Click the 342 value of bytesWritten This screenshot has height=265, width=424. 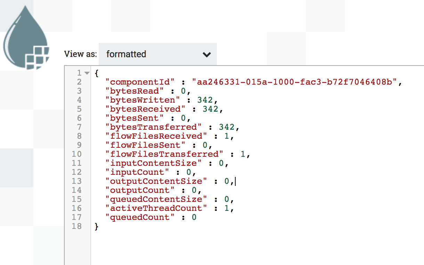coord(205,100)
